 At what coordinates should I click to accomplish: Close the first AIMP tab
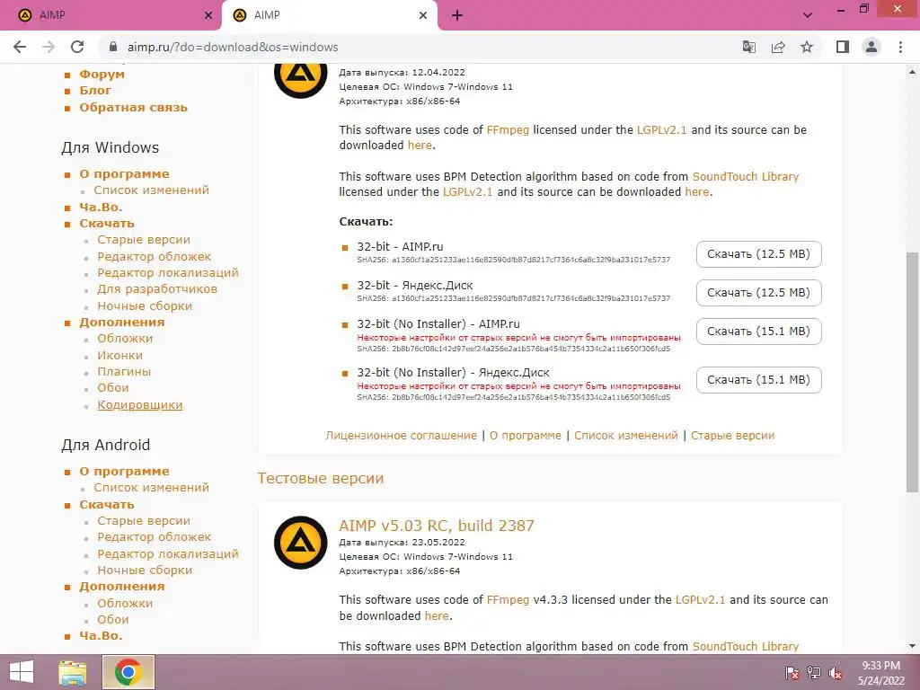click(x=208, y=15)
